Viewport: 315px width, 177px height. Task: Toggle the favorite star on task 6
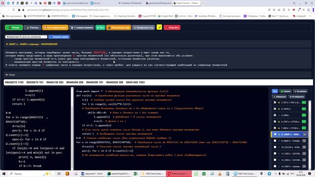click(x=279, y=122)
